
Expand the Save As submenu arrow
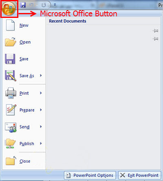(41, 76)
